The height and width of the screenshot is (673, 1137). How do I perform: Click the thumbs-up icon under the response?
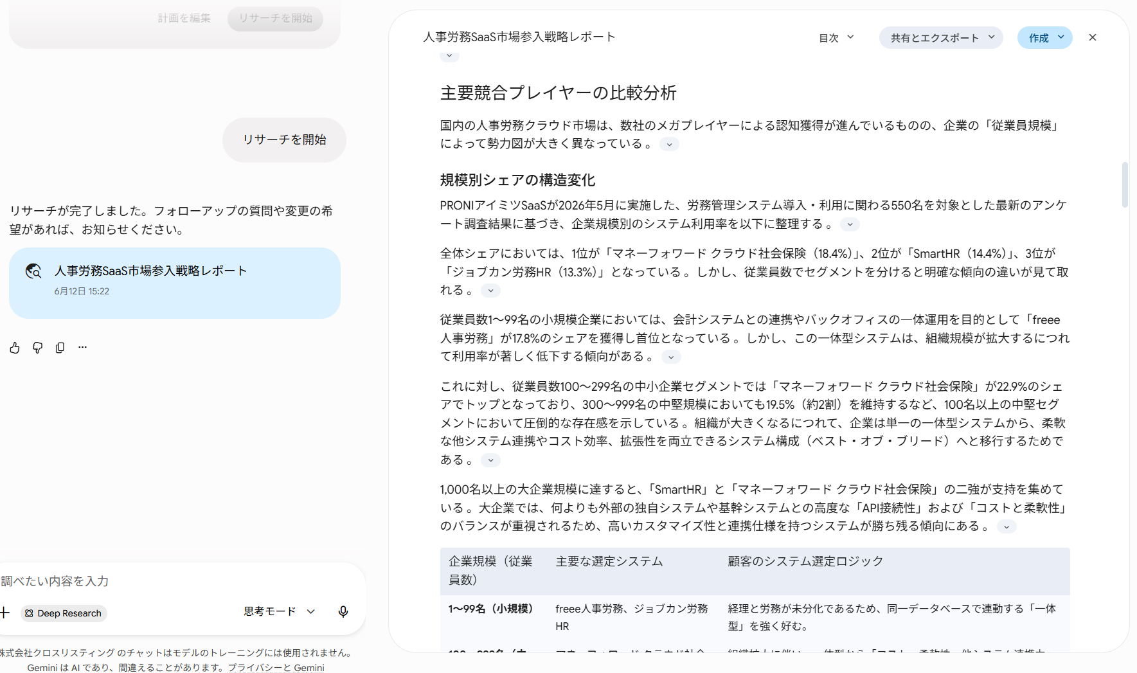(x=15, y=348)
